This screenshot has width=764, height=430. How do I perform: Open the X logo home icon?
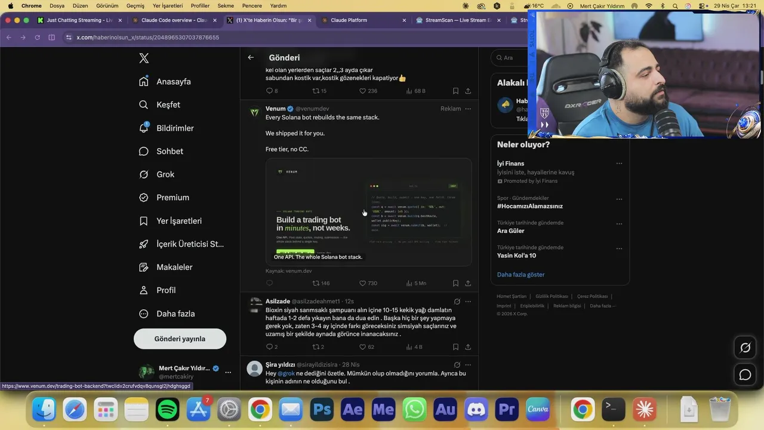click(144, 58)
